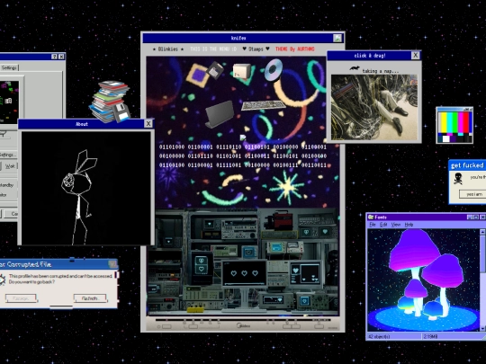The image size is (486, 364).
Task: Click the small icon in the knifex title bar
Action: click(x=337, y=38)
